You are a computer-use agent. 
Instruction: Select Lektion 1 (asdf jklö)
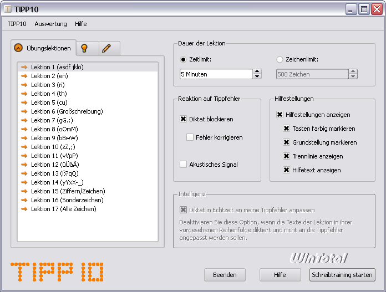point(88,67)
